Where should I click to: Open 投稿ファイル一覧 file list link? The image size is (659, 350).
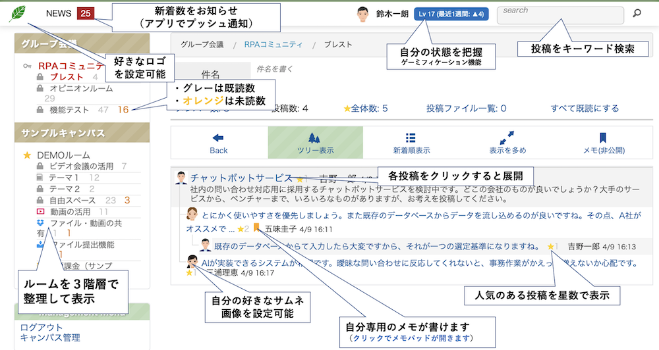(x=466, y=109)
